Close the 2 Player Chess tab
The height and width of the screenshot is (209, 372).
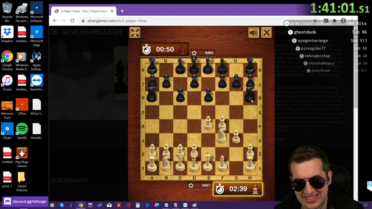click(x=112, y=11)
